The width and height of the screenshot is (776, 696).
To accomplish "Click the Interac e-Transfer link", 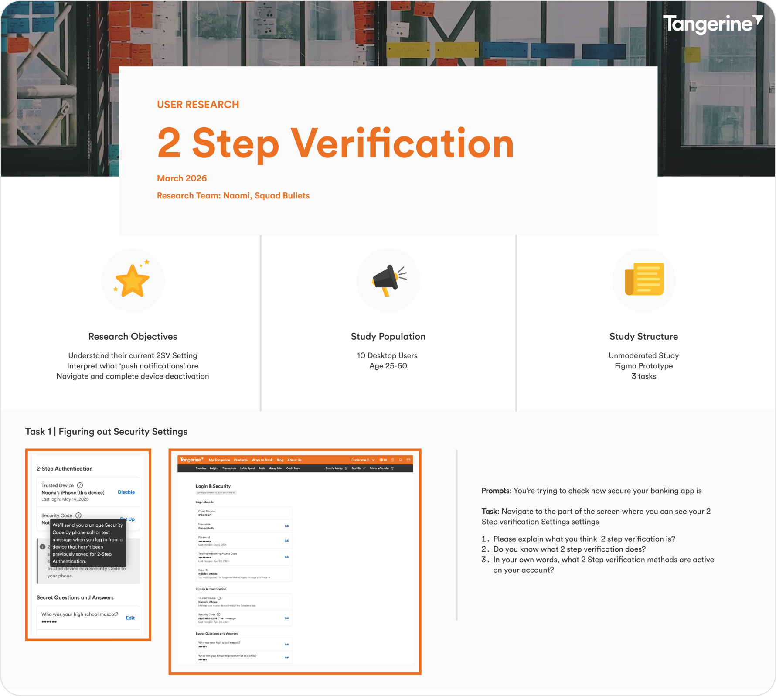I will pos(379,468).
